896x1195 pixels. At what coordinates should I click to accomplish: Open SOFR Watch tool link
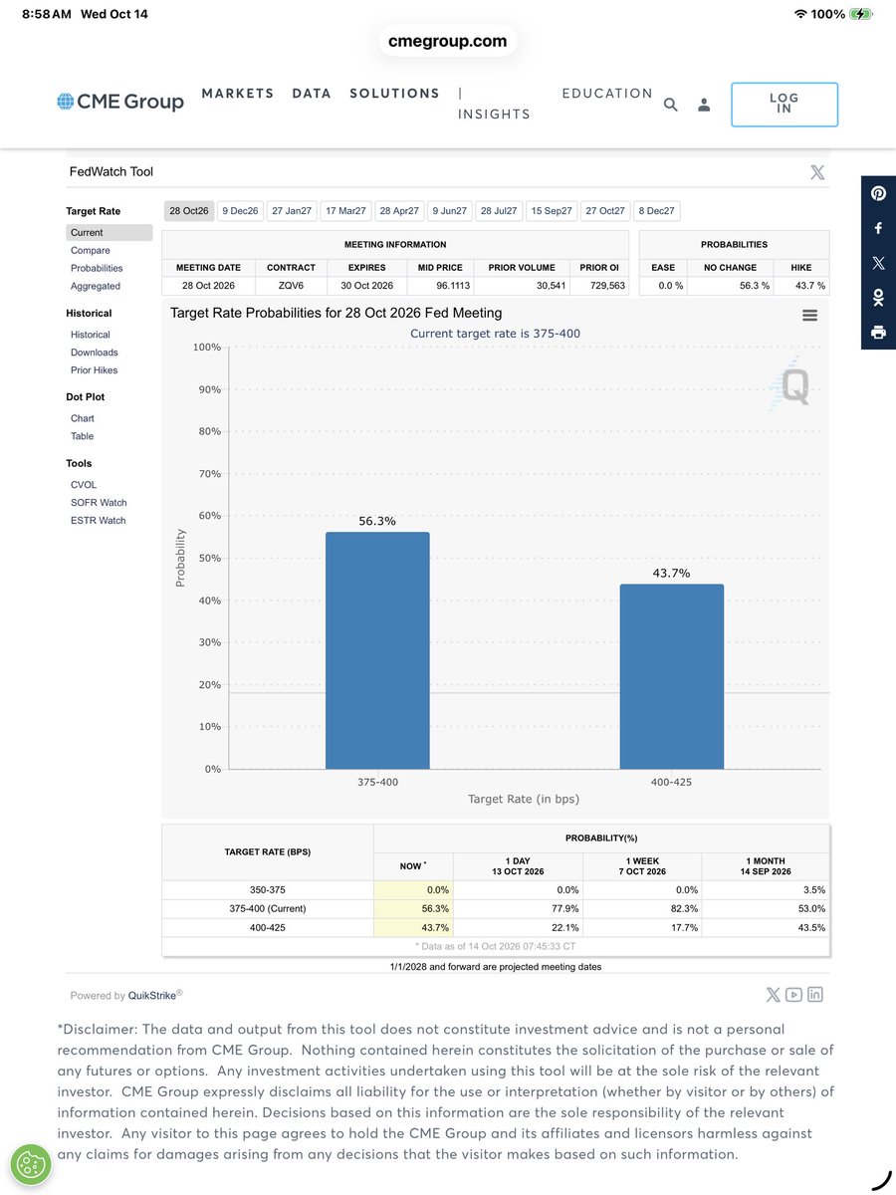pos(99,504)
